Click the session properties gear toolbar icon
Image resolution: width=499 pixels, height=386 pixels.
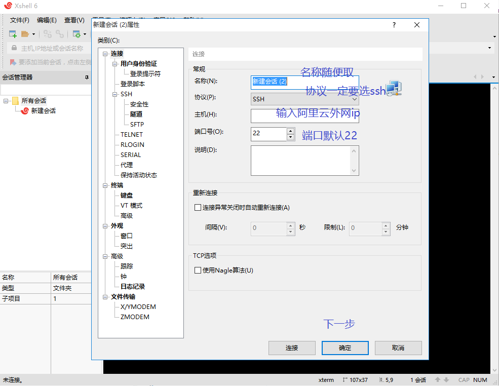point(77,33)
